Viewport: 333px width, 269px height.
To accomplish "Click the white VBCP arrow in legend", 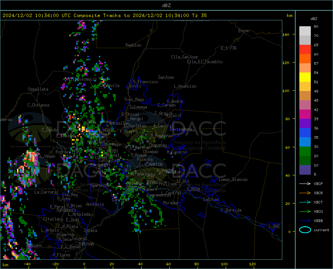I will 305,184.
